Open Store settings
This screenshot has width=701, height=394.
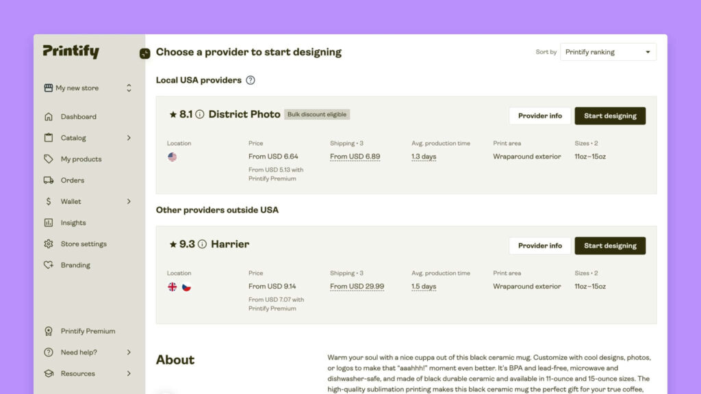coord(84,244)
